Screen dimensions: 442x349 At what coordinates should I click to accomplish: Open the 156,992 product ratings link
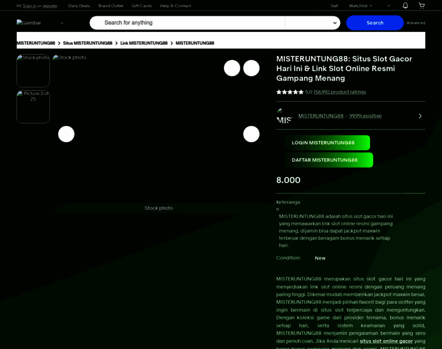pyautogui.click(x=340, y=92)
